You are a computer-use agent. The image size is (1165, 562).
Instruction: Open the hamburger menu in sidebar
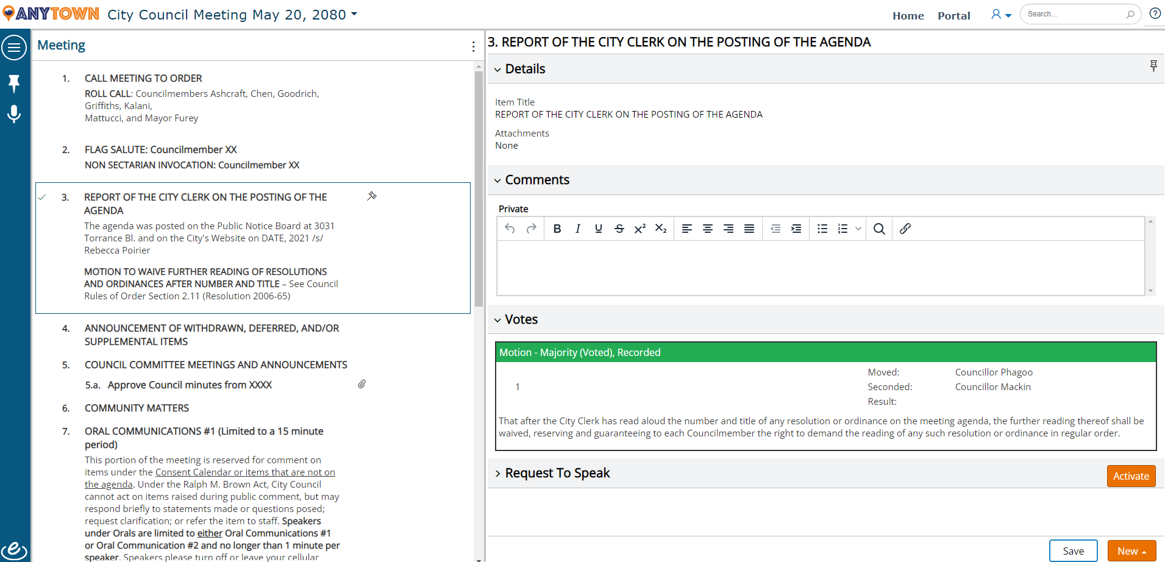[x=14, y=48]
